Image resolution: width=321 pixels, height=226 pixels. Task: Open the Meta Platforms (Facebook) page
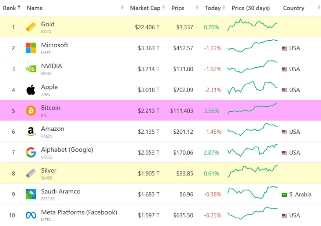click(x=79, y=212)
